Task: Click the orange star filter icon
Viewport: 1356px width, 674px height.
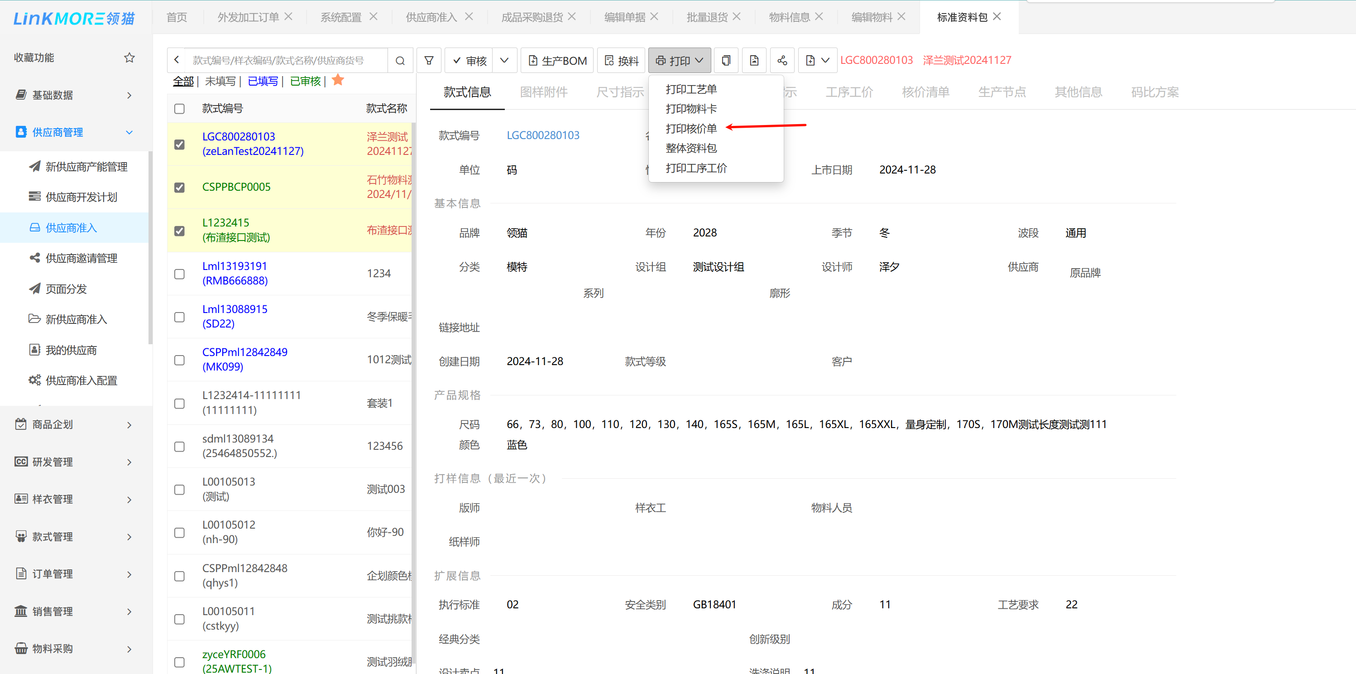Action: coord(338,80)
